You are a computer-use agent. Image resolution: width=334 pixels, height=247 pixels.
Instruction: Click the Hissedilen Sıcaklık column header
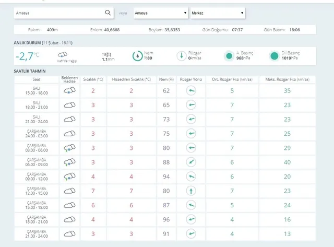click(x=132, y=79)
